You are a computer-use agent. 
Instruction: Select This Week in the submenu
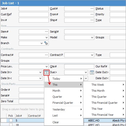(104, 85)
